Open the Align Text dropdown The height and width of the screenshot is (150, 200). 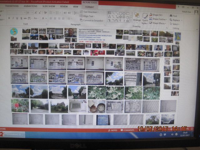(87, 16)
